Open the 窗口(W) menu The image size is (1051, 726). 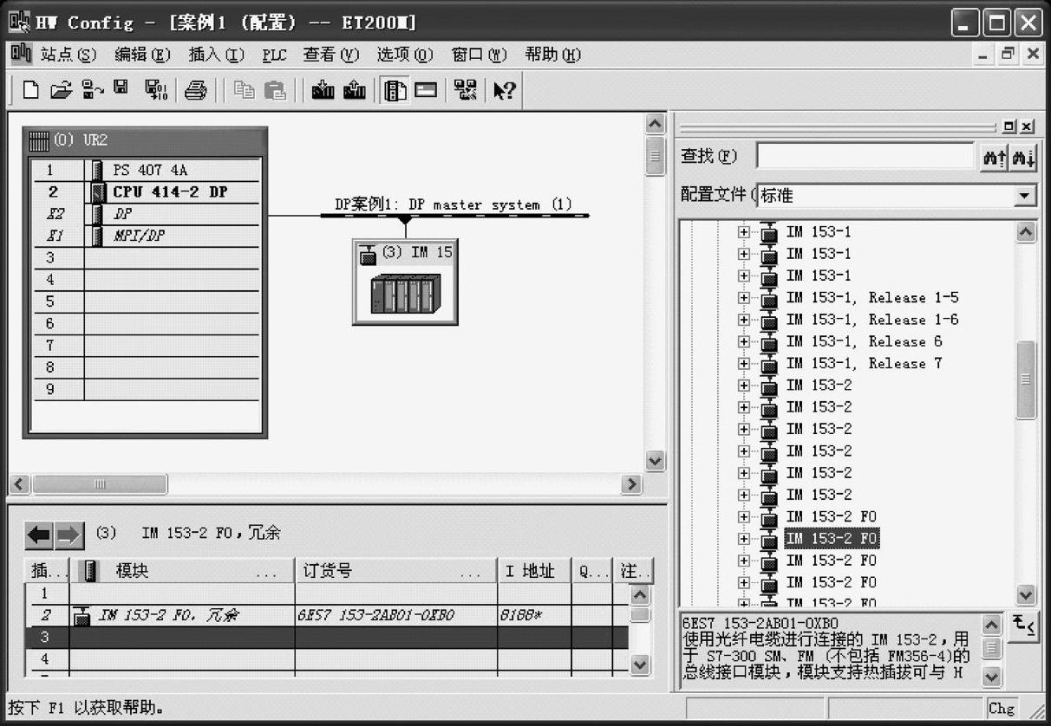479,55
